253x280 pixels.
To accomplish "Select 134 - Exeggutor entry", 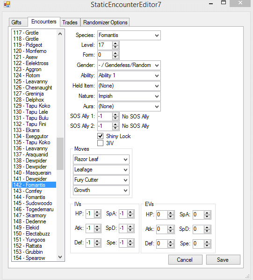I will click(34, 136).
